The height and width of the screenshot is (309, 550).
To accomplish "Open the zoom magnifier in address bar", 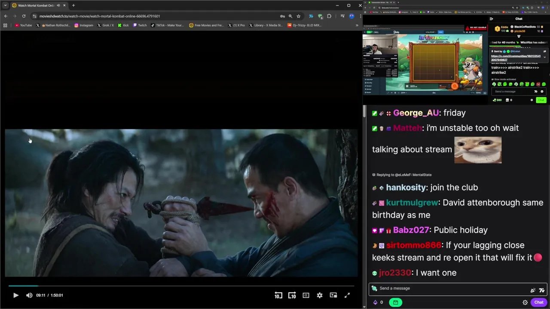I will coord(290,16).
